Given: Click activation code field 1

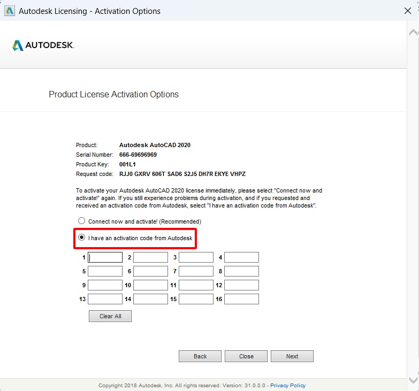Looking at the screenshot, I should pyautogui.click(x=105, y=257).
